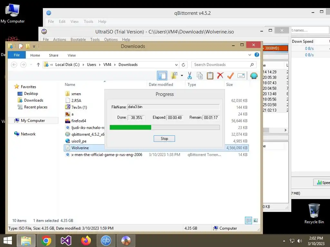Expand the arrow after Users in breadcrumb
This screenshot has width=330, height=247.
tap(100, 65)
